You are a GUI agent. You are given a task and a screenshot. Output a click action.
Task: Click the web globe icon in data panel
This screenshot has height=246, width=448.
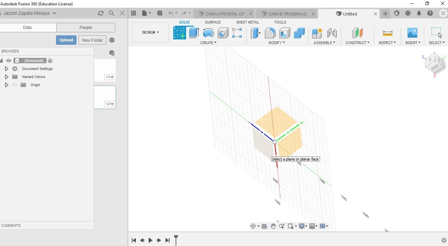112,53
